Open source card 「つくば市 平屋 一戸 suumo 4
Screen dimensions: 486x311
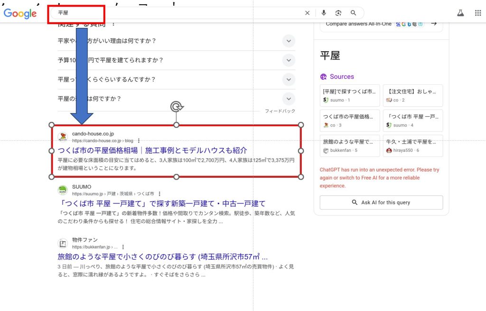tap(413, 120)
